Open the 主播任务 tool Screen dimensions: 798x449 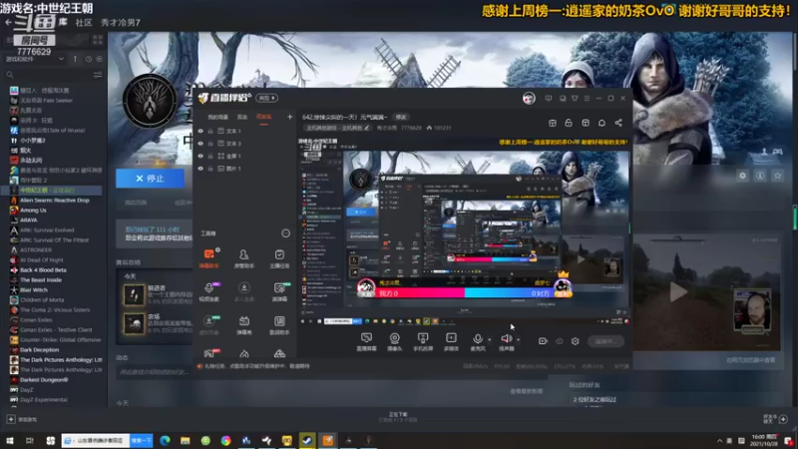tap(279, 258)
